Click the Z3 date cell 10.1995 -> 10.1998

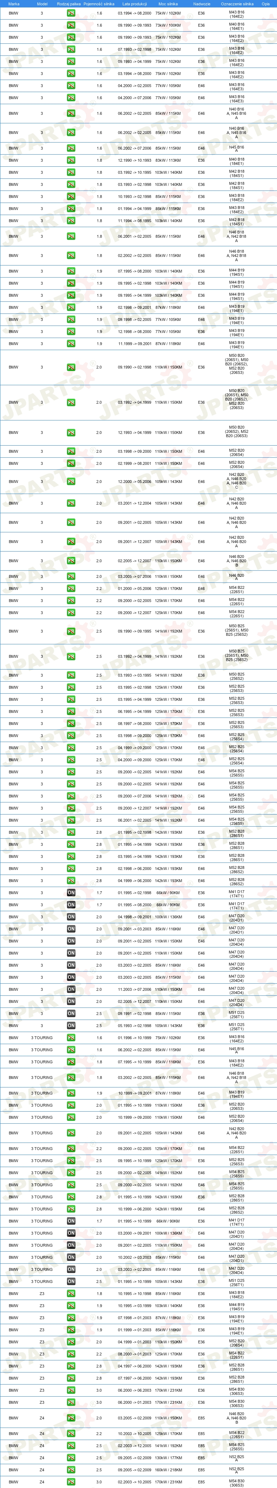coord(135,1294)
